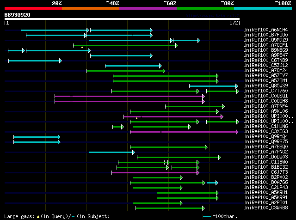The width and height of the screenshot is (296, 220).
Task: Open hit UniRef100_B9NBG9
Action: (265, 50)
